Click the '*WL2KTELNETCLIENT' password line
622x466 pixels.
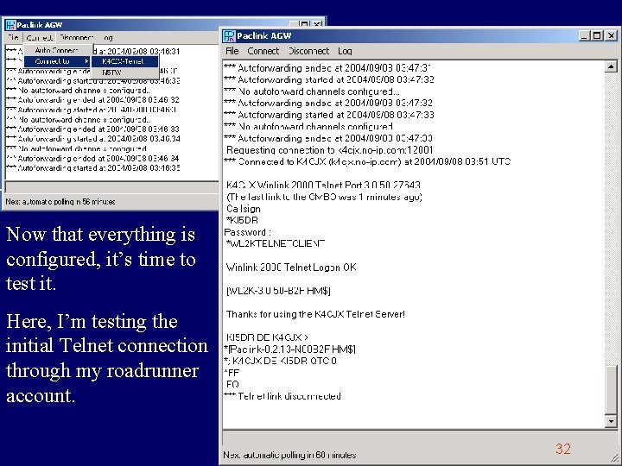tap(276, 243)
